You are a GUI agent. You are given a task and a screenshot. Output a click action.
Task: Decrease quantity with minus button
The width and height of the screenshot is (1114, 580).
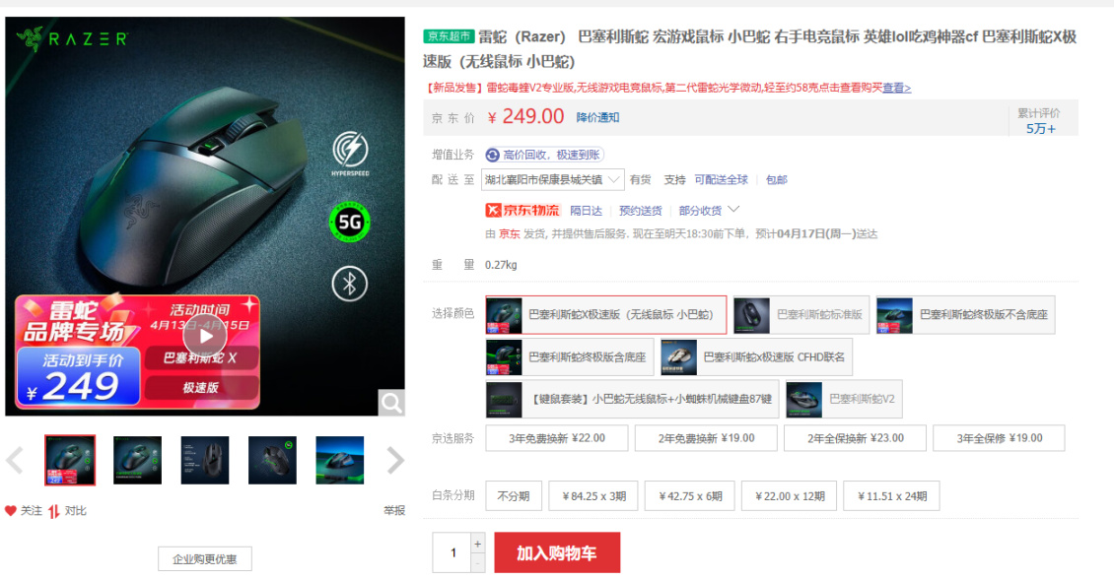[478, 563]
